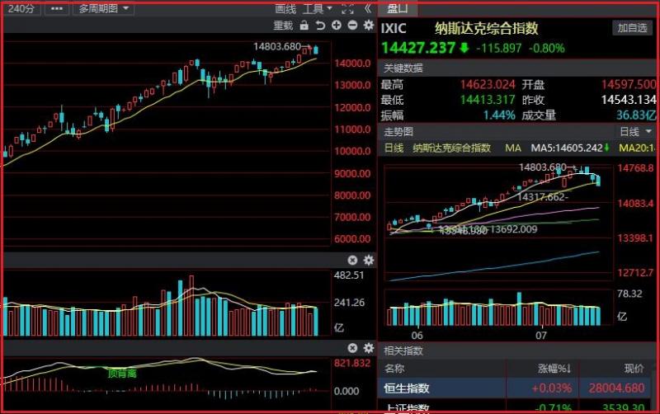Click the 开盘 value 14597.500
This screenshot has width=660, height=414.
pos(629,85)
